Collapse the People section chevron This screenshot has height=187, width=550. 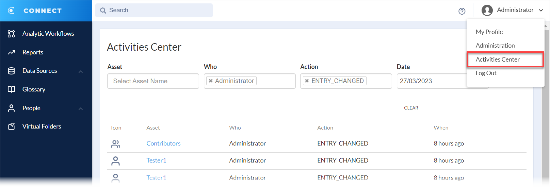81,109
